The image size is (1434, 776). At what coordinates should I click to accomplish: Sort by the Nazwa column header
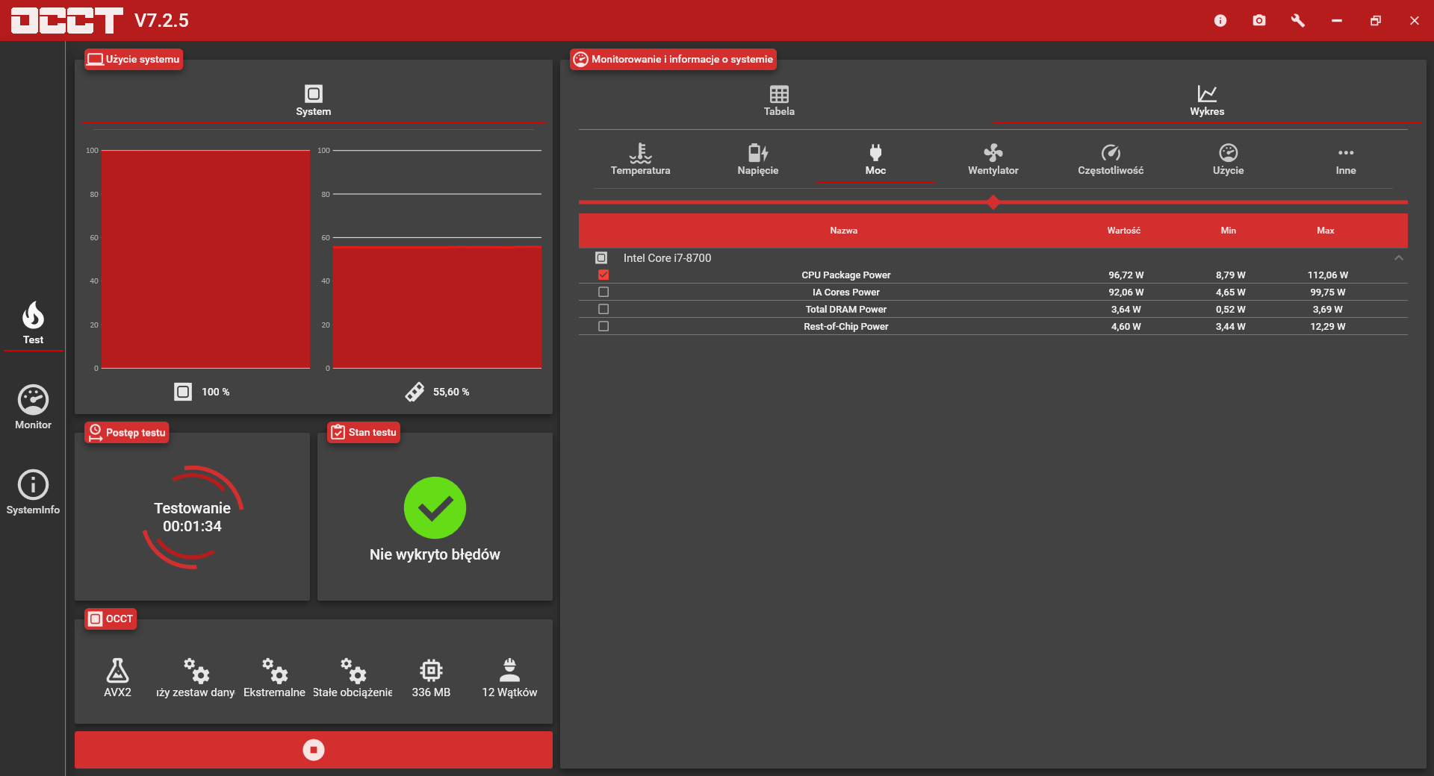(843, 231)
